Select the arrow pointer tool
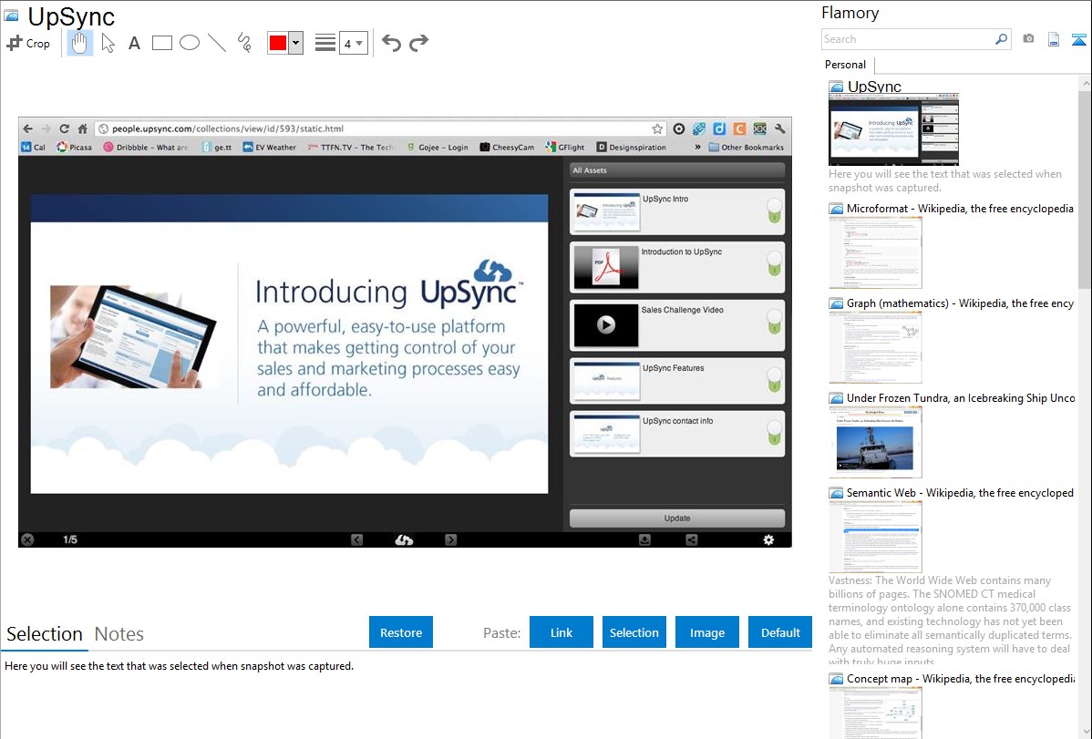Image resolution: width=1092 pixels, height=739 pixels. 108,43
